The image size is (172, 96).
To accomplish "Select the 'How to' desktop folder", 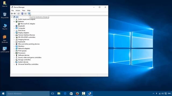I will click(x=5, y=4).
